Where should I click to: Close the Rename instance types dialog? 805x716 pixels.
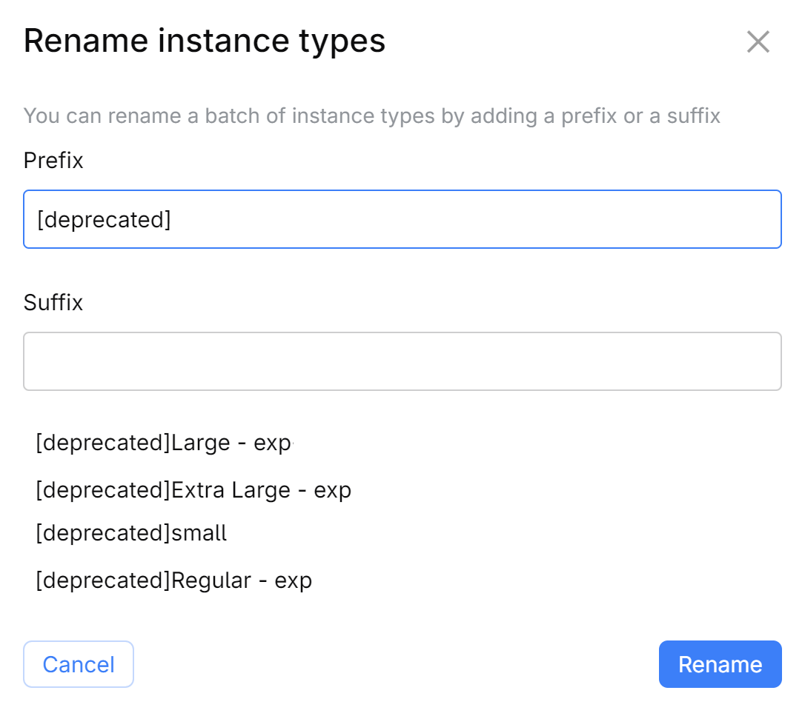[x=758, y=41]
